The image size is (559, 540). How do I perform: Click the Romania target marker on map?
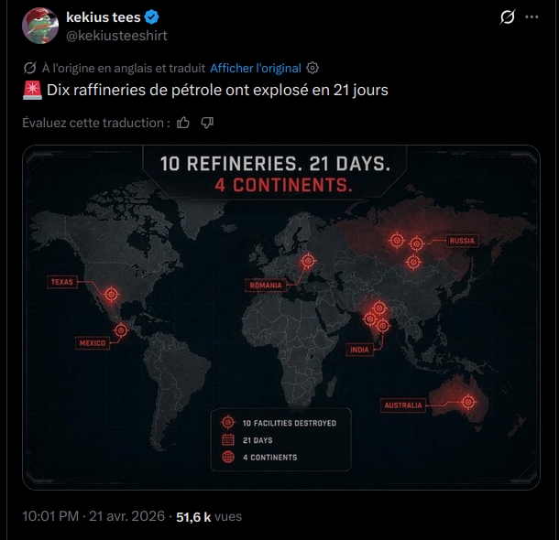tap(308, 261)
